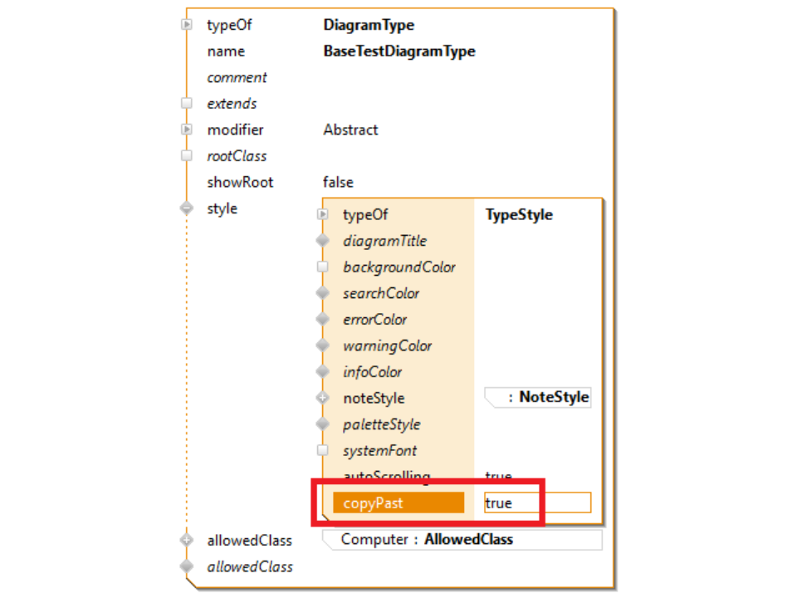Click the copyPast true value field
Viewport: 797px width, 598px height.
pyautogui.click(x=536, y=502)
